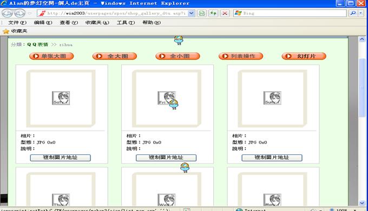Click the Refresh page icon

click(213, 13)
